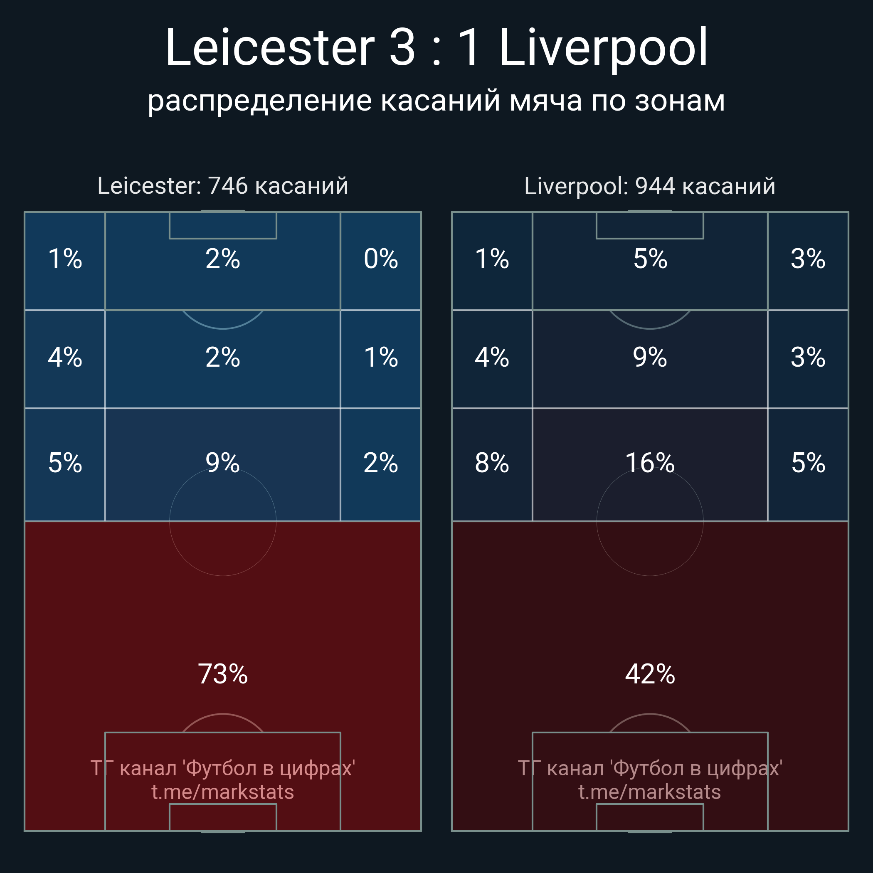Select Liverpool's 3% top-right corner zone
Viewport: 873px width, 873px height.
tap(808, 261)
